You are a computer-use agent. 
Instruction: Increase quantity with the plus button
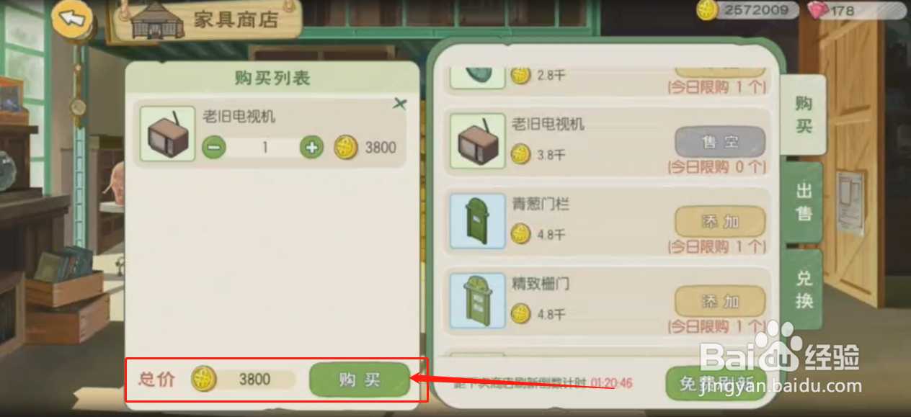tap(311, 148)
